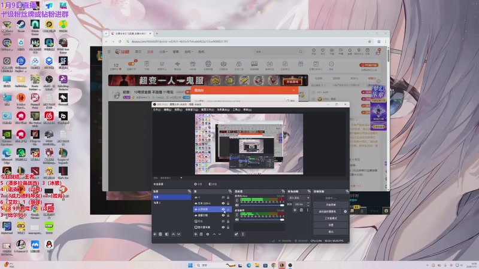Screen dimensions: 479x269
Task: Expand the Douyu 游戏 dropdown
Action: 189,52
